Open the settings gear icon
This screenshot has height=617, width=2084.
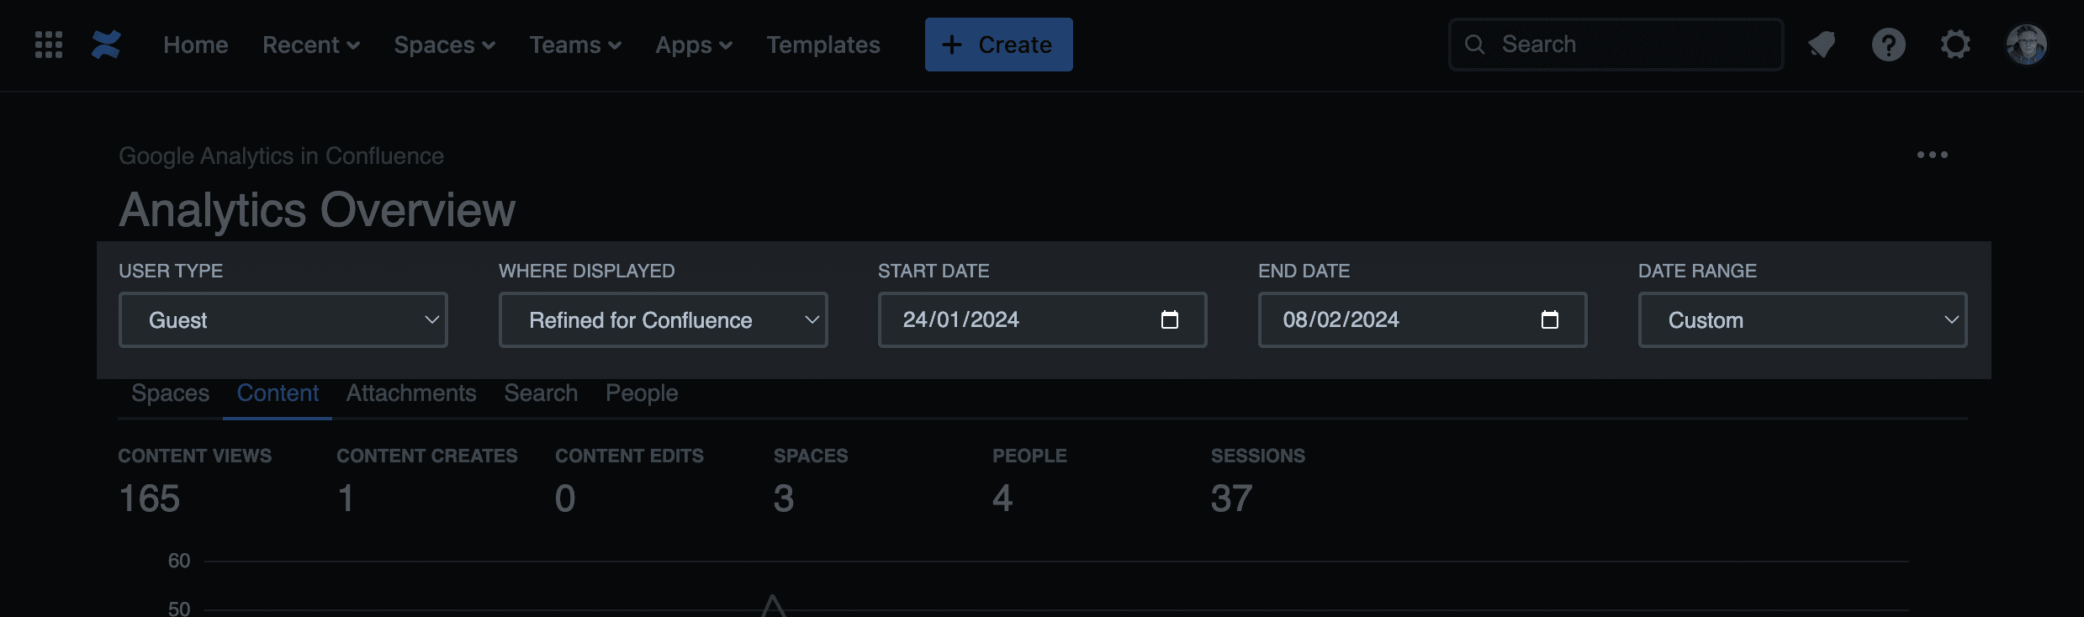(1955, 45)
